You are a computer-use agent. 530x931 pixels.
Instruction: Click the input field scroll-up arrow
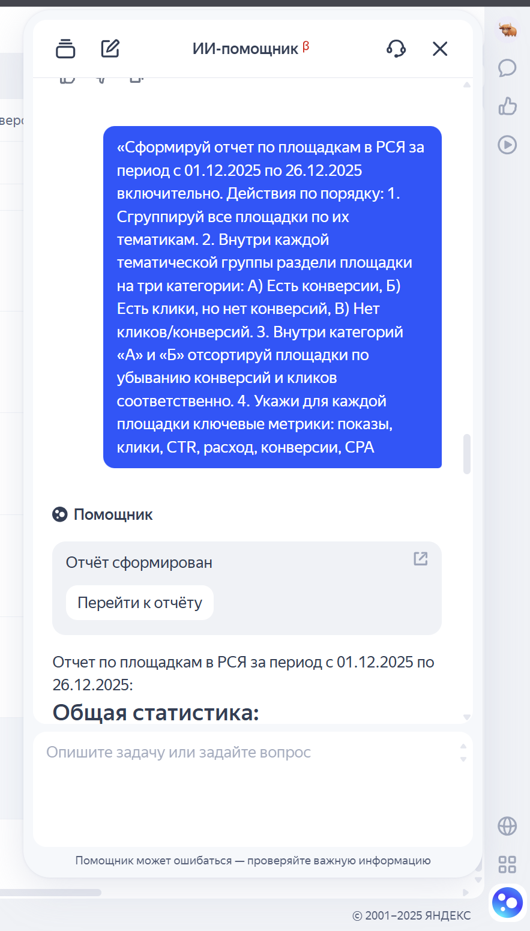coord(463,747)
